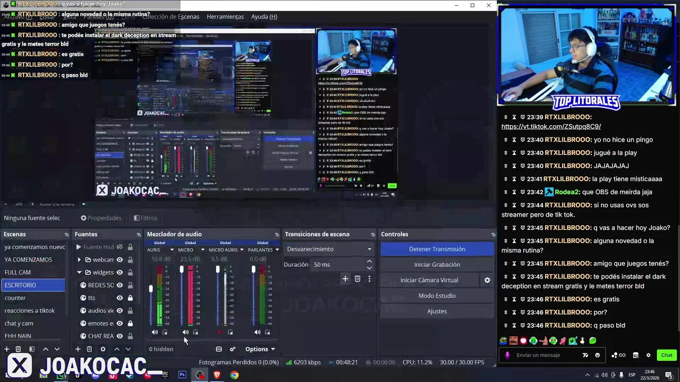Open the TikTok link in chat
Image resolution: width=680 pixels, height=382 pixels.
[x=551, y=127]
